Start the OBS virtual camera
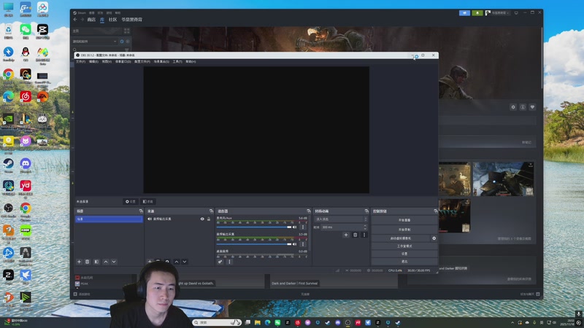 point(401,238)
